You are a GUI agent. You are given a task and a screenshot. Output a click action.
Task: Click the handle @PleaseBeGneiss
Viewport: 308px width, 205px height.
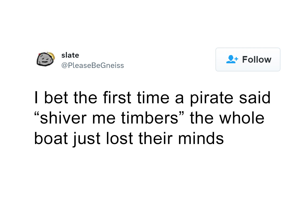click(x=93, y=65)
